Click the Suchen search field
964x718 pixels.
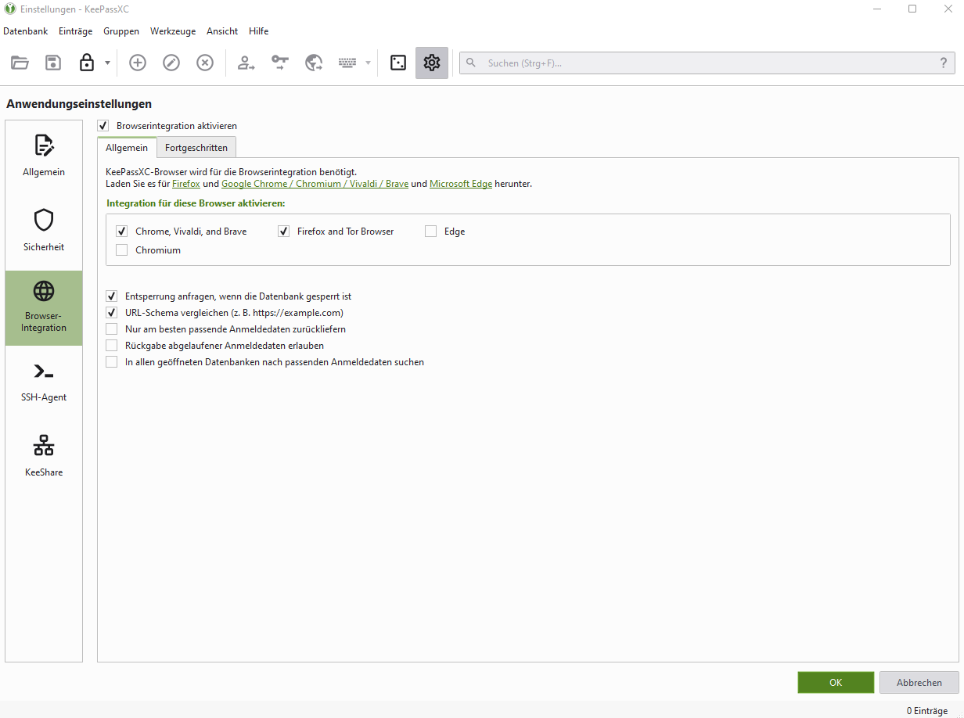point(704,63)
